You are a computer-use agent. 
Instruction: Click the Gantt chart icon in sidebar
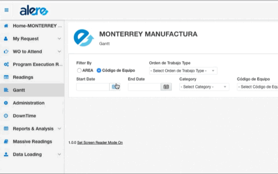point(6,90)
